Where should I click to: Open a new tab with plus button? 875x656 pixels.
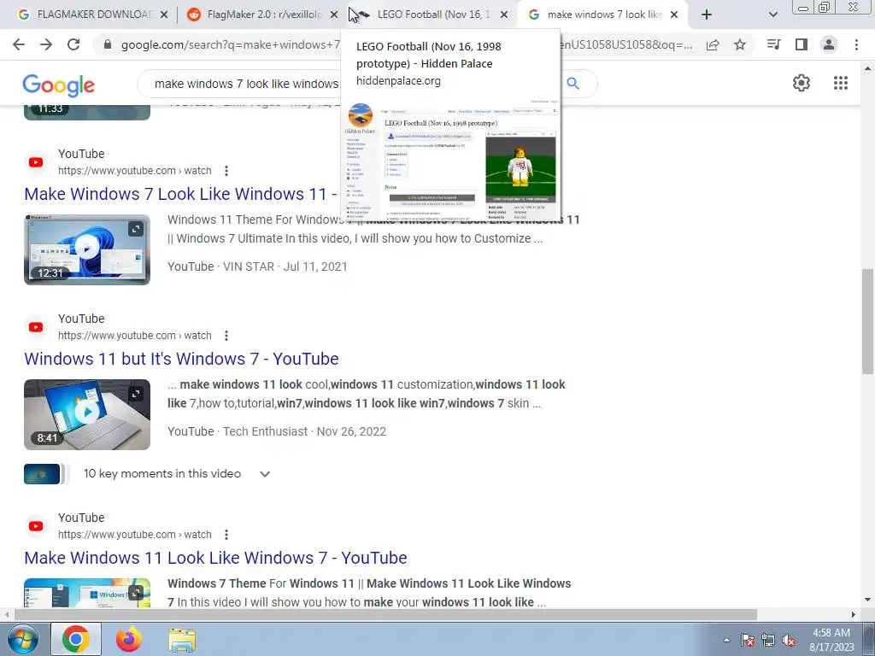(707, 15)
